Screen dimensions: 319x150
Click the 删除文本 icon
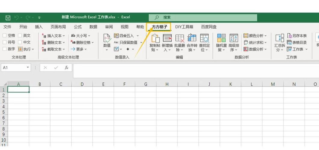coord(44,42)
